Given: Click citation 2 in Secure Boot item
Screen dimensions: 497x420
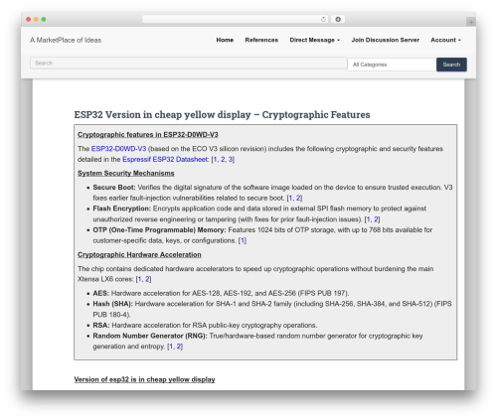Looking at the screenshot, I should (298, 198).
